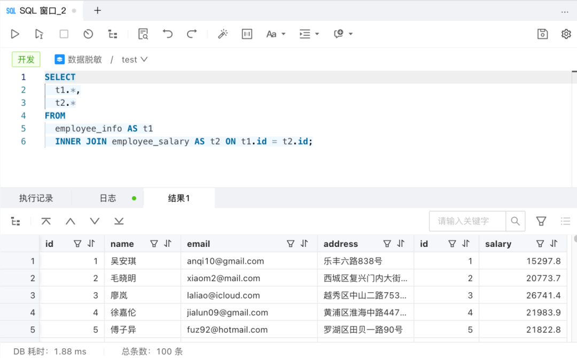Image resolution: width=577 pixels, height=358 pixels.
Task: Click the stop execution square icon
Action: [64, 34]
